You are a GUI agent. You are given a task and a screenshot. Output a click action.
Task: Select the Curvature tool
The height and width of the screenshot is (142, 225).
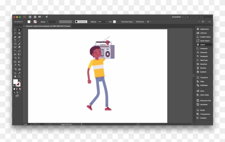click(x=19, y=37)
